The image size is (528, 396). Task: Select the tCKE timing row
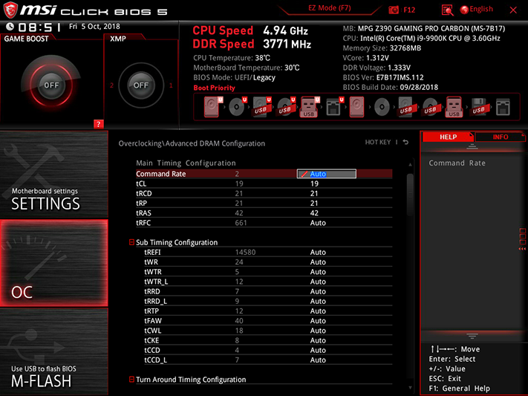(x=268, y=340)
